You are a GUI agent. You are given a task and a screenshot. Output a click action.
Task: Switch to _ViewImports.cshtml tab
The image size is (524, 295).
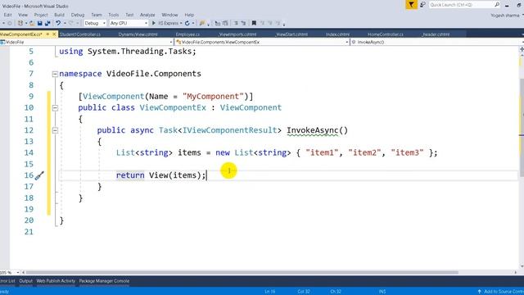click(237, 34)
